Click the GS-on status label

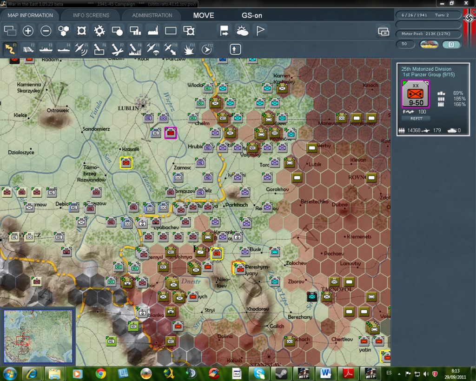[252, 15]
